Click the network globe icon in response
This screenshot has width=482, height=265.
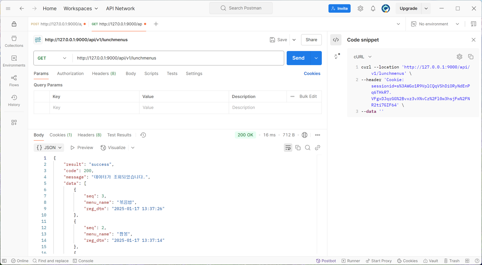click(x=305, y=135)
